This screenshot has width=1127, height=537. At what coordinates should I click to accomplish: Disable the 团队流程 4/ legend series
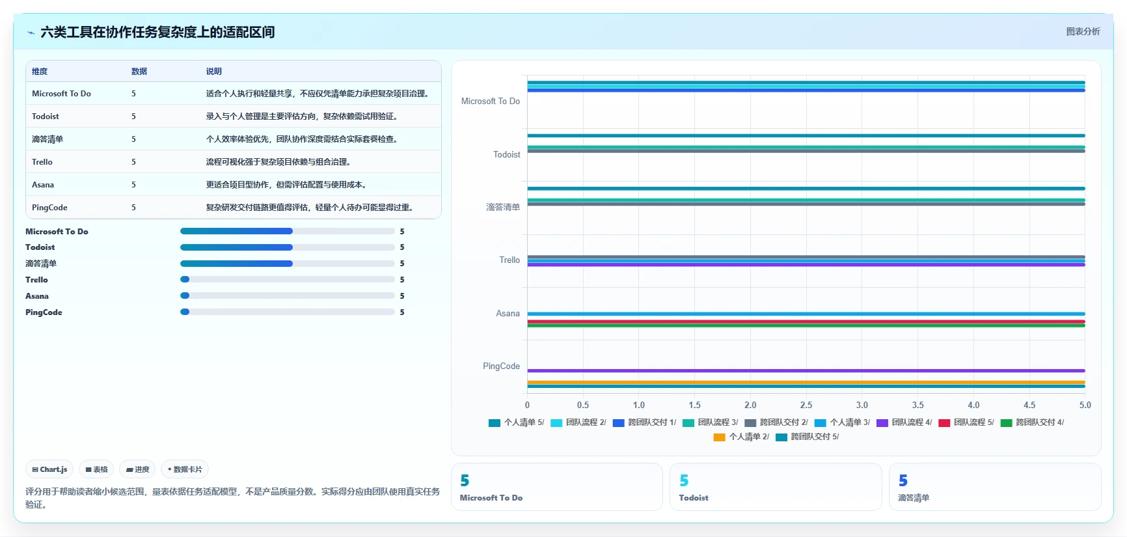(x=904, y=422)
